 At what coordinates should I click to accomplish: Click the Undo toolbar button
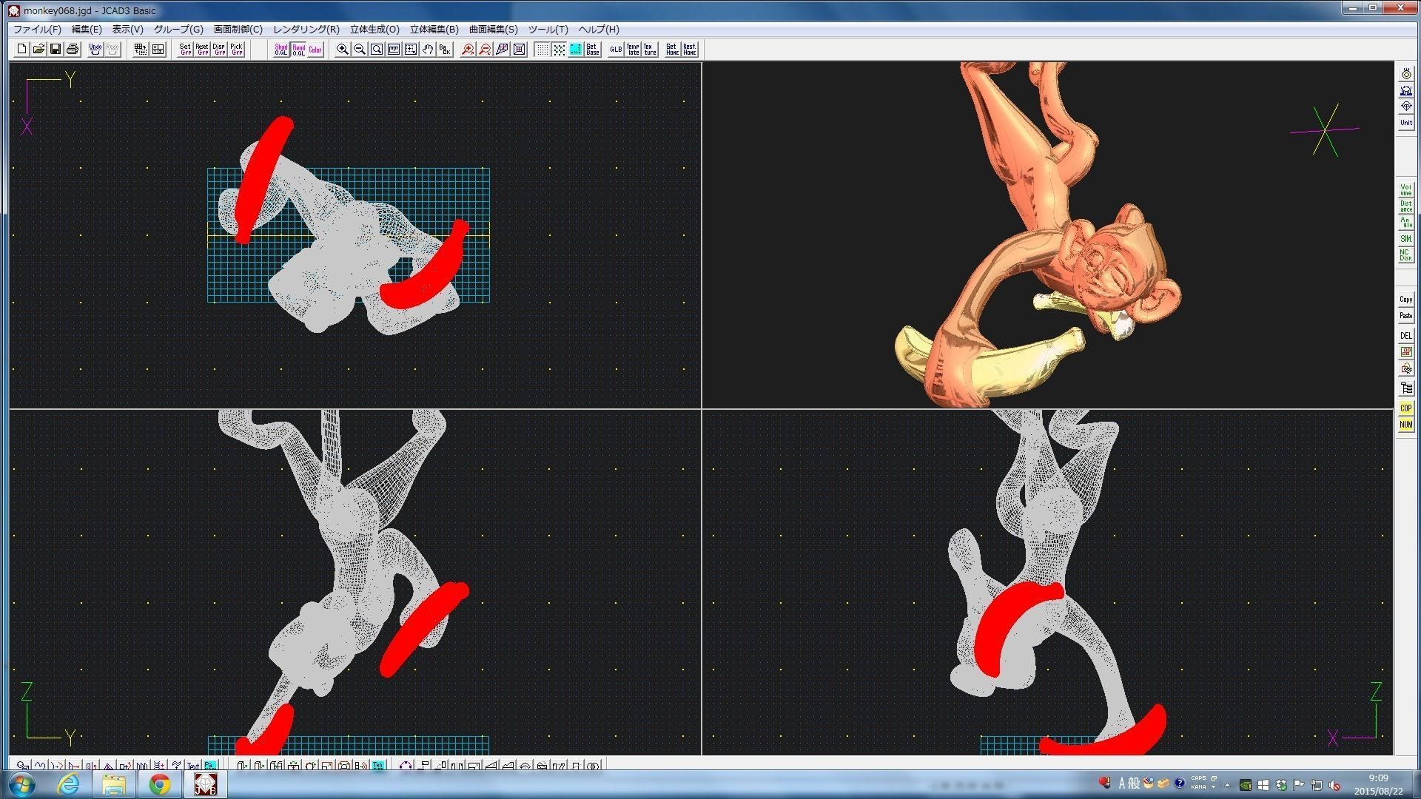(x=95, y=49)
